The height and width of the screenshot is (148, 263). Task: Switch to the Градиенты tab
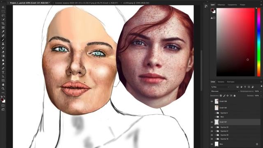pyautogui.click(x=232, y=5)
